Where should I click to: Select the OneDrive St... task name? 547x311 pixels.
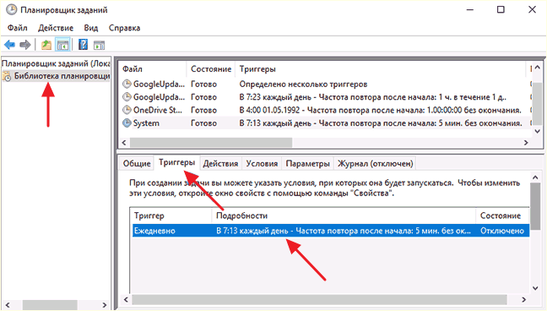158,110
